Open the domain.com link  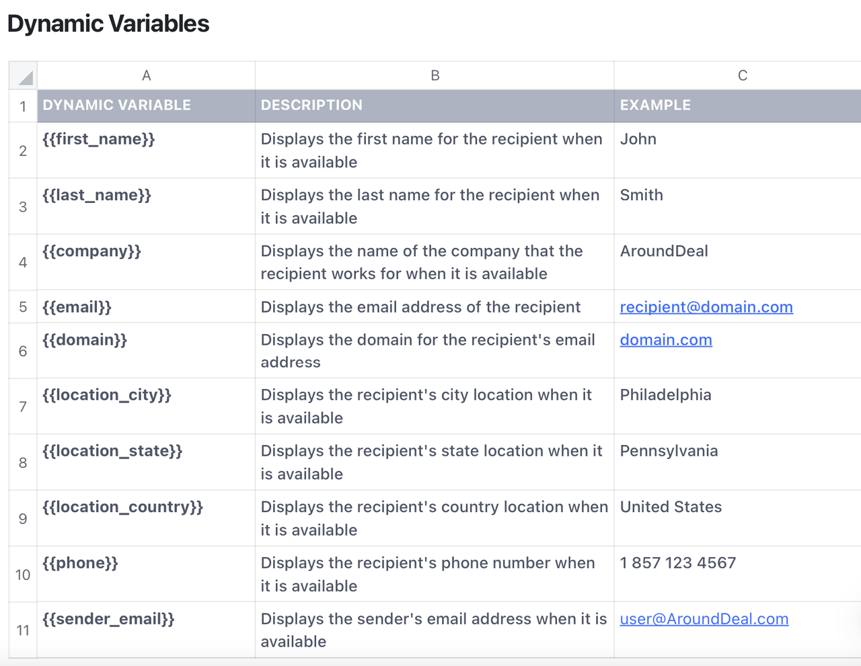(x=665, y=340)
